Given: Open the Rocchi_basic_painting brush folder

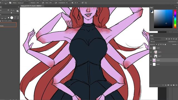Looking at the screenshot, I should (7, 21).
